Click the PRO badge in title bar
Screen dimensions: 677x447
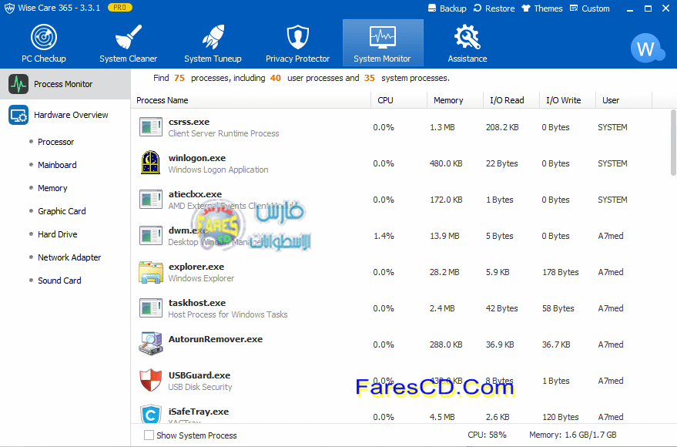click(x=119, y=8)
